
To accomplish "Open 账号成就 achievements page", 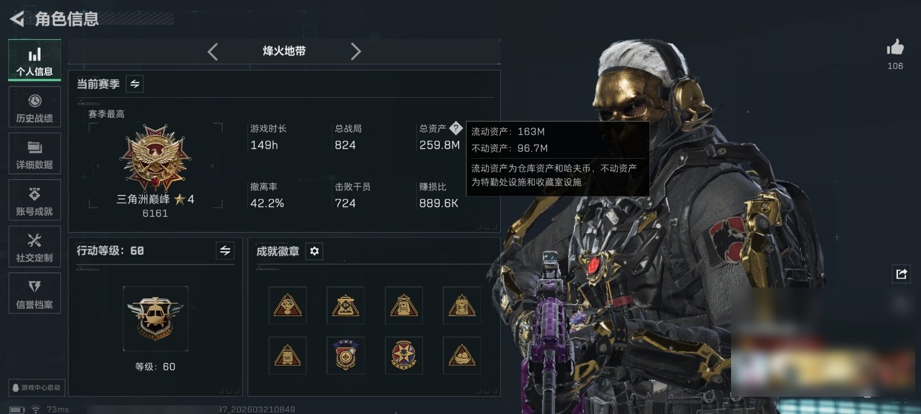I will [35, 200].
